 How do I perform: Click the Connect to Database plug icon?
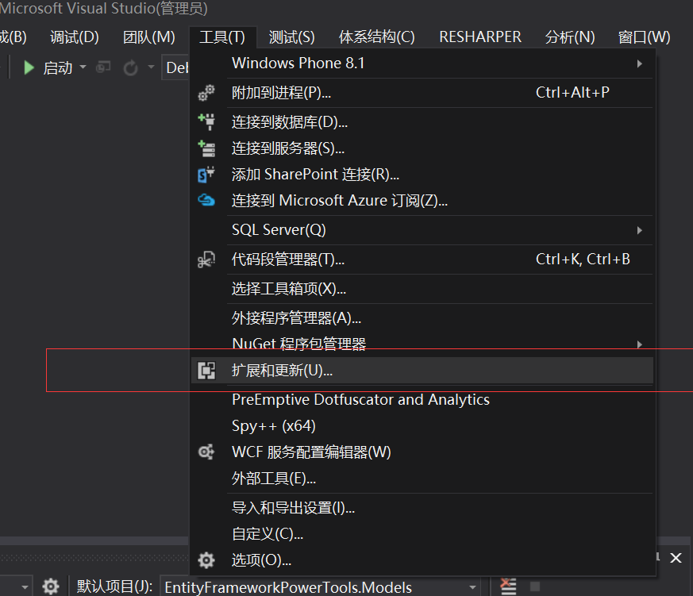[x=206, y=122]
